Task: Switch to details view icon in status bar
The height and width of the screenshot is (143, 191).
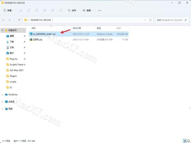Action: point(184,140)
